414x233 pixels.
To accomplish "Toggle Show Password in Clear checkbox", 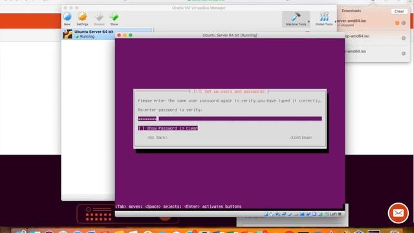I will pos(168,128).
